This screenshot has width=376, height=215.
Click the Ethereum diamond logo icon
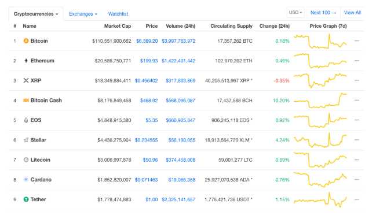[x=26, y=61]
